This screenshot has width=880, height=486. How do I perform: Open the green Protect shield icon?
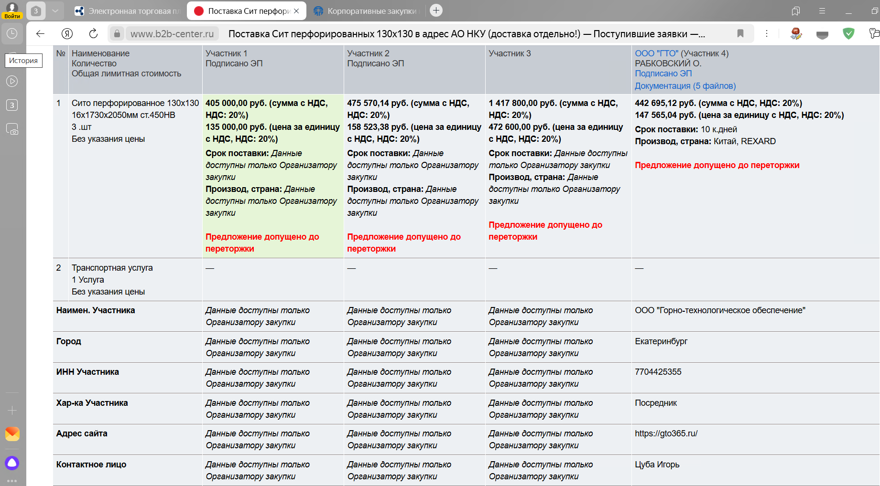(848, 33)
